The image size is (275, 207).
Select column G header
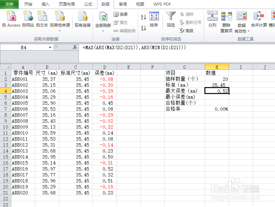[184, 67]
